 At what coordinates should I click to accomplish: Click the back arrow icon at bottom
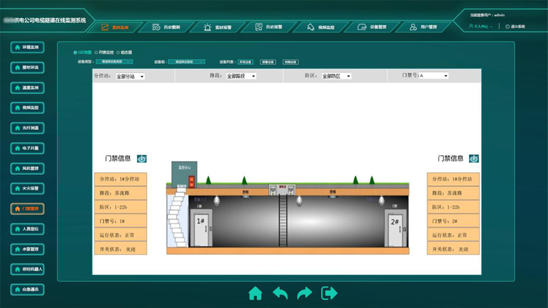(280, 293)
